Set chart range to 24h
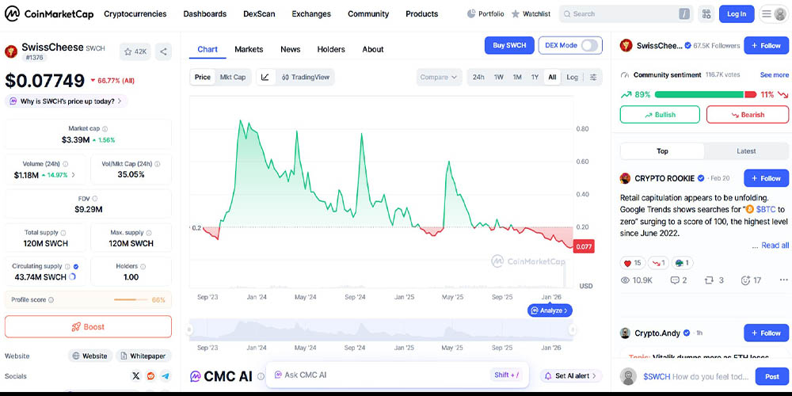 tap(478, 78)
